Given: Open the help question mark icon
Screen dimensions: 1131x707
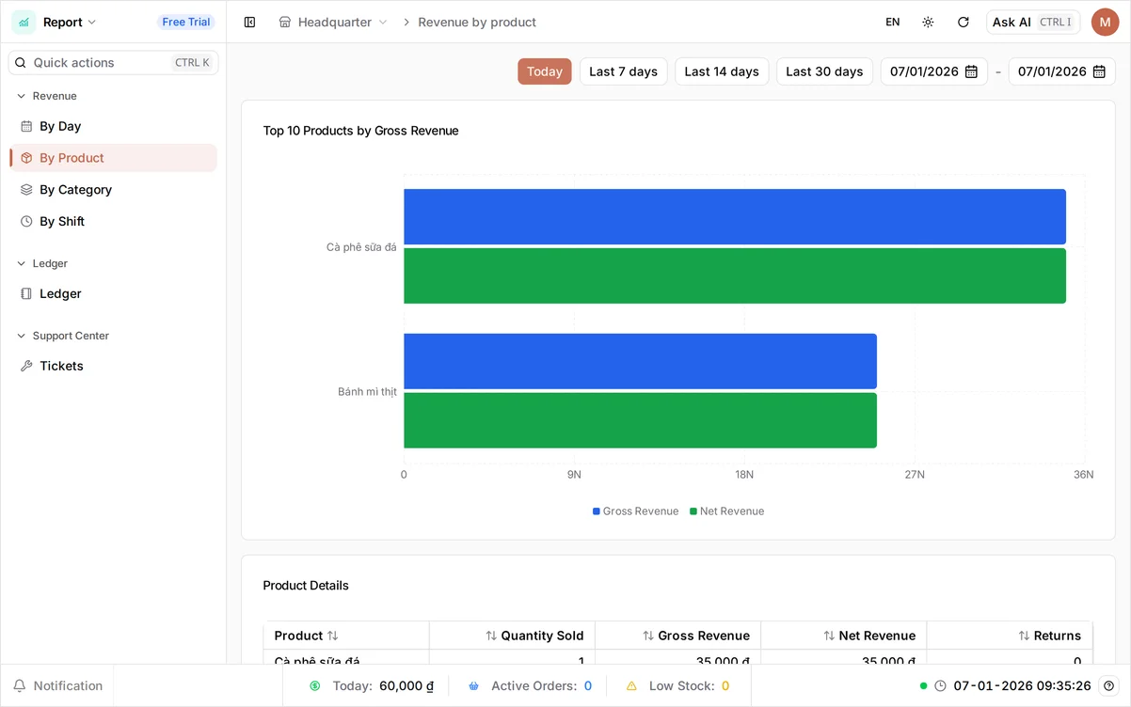Looking at the screenshot, I should 1109,686.
